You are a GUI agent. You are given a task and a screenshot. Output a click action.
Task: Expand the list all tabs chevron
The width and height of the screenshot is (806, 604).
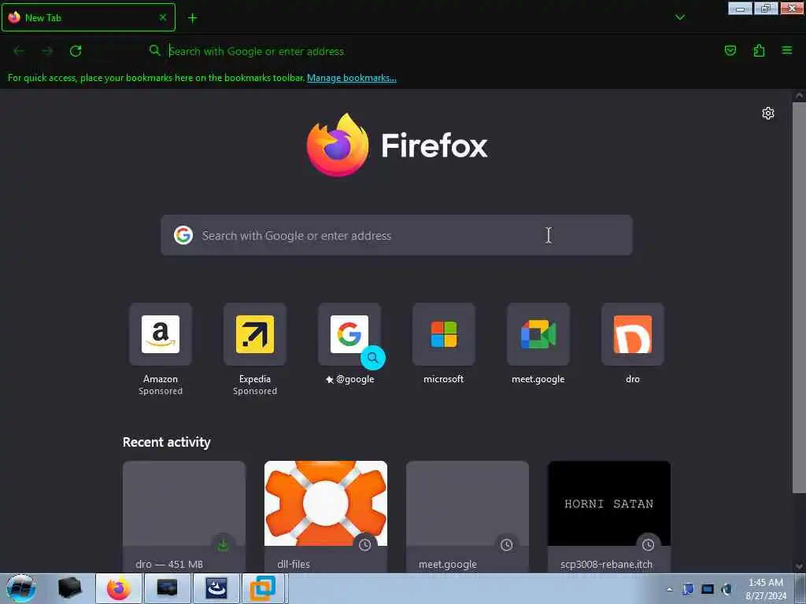[x=679, y=17]
